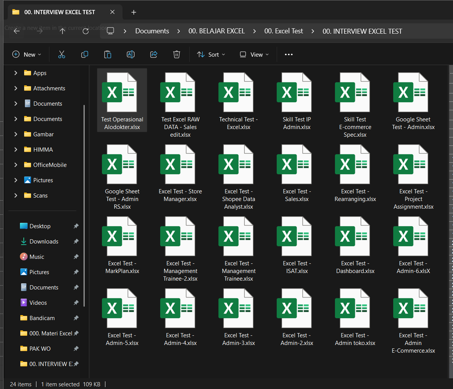Image resolution: width=453 pixels, height=389 pixels.
Task: Click the Rename icon in toolbar
Action: tap(131, 54)
